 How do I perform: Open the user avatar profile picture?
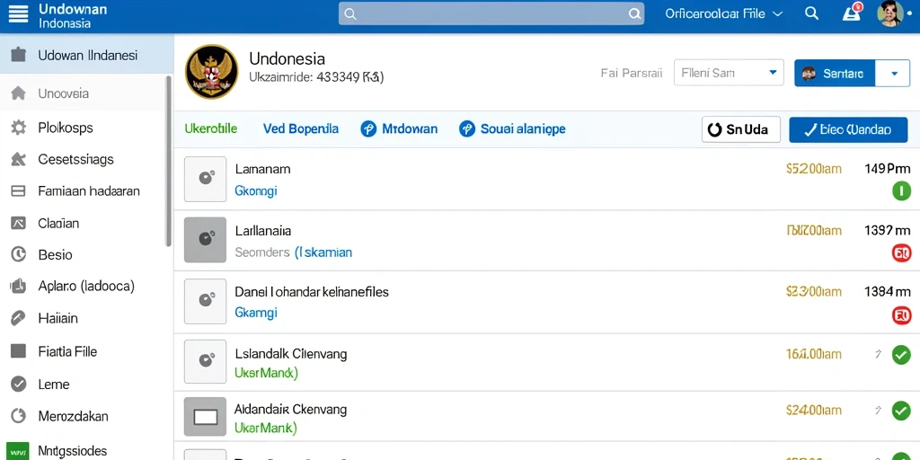890,13
